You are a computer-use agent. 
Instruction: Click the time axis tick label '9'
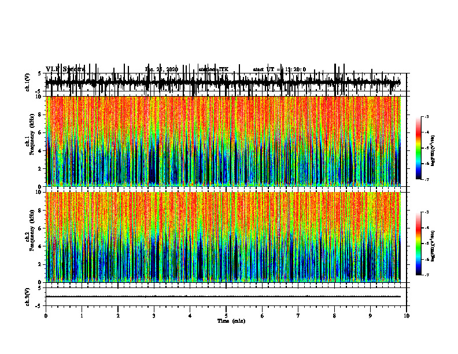[370, 316]
